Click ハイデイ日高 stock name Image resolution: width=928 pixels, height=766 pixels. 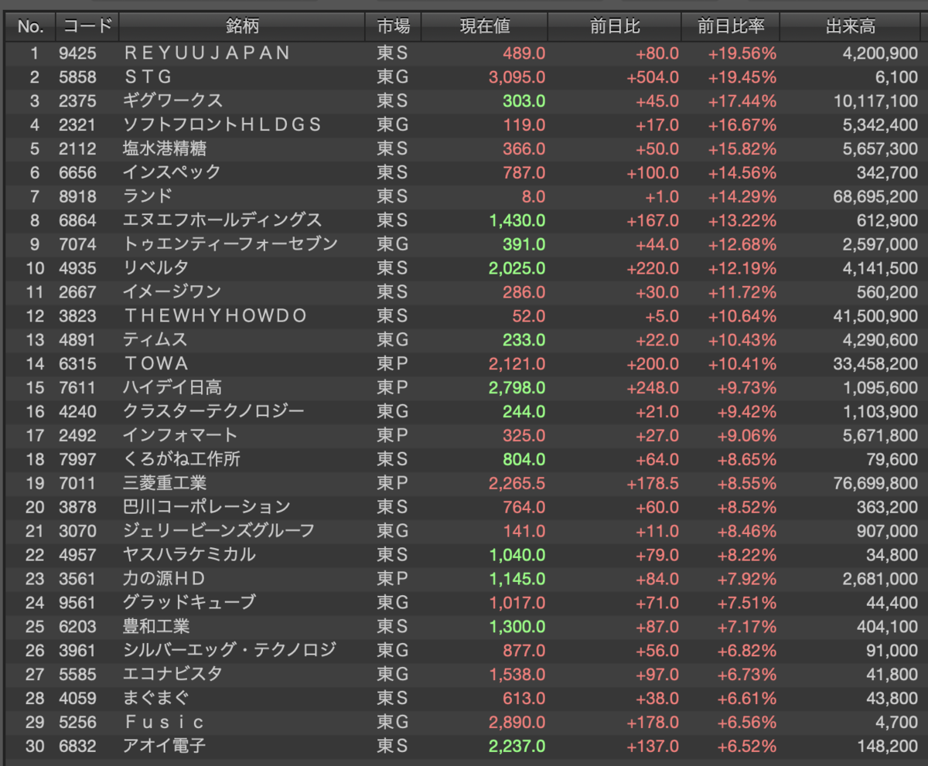(x=172, y=387)
